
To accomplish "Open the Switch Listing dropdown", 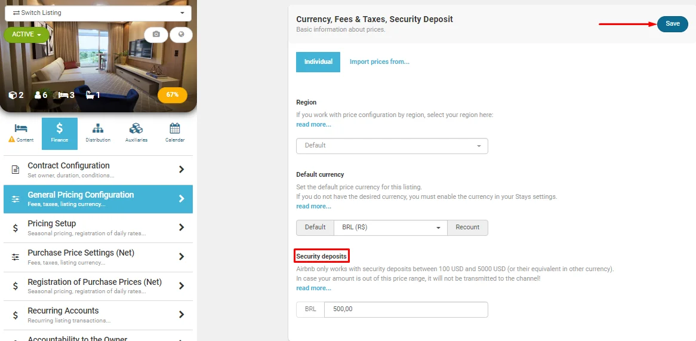I will (98, 13).
